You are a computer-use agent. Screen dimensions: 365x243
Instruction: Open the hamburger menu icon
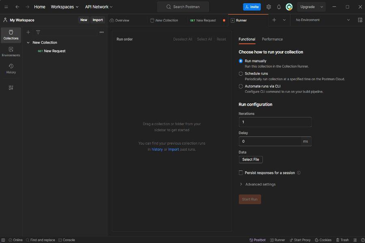point(6,7)
